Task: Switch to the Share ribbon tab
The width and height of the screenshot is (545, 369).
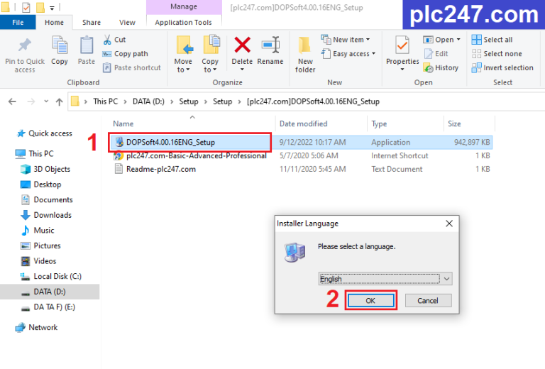Action: (x=92, y=22)
